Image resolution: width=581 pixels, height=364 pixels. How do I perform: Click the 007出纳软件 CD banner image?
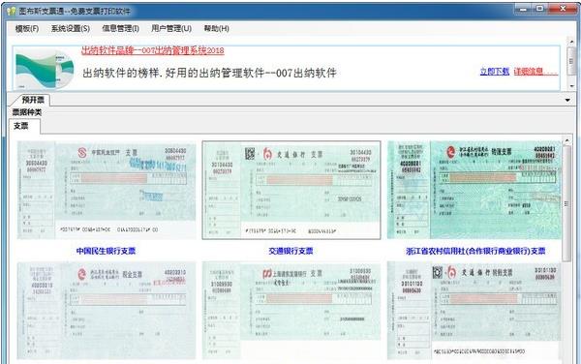click(45, 69)
